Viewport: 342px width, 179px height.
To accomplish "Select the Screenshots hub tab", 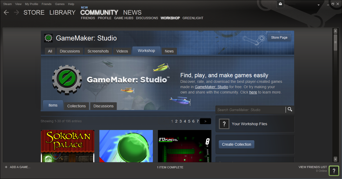I will (x=98, y=51).
